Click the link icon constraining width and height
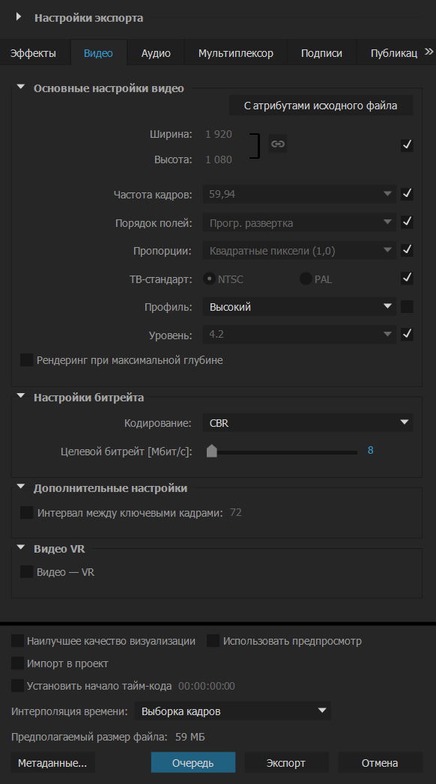 [277, 144]
